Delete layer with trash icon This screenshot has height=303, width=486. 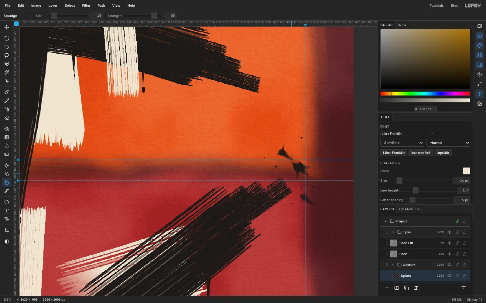(x=464, y=288)
